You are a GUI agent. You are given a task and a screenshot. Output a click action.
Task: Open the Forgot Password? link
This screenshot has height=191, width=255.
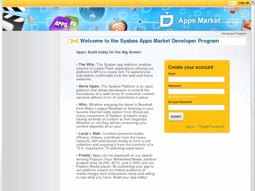pyautogui.click(x=212, y=127)
